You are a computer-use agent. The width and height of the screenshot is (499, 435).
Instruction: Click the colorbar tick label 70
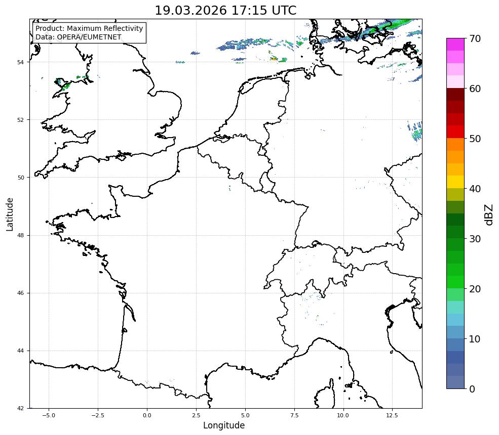[475, 38]
